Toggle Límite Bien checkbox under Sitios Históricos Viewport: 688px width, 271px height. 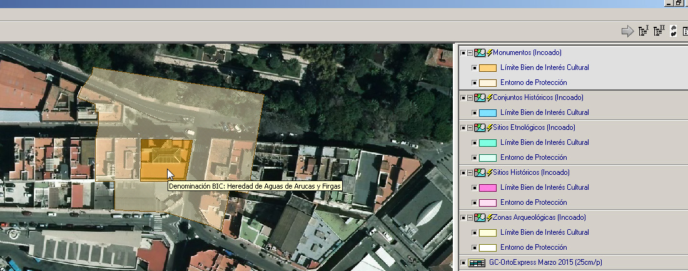pos(474,188)
